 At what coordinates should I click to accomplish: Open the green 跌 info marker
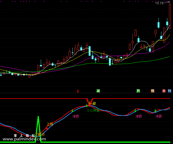click(138, 91)
